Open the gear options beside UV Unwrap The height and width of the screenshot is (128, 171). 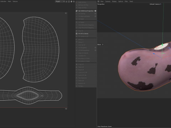click(95, 14)
